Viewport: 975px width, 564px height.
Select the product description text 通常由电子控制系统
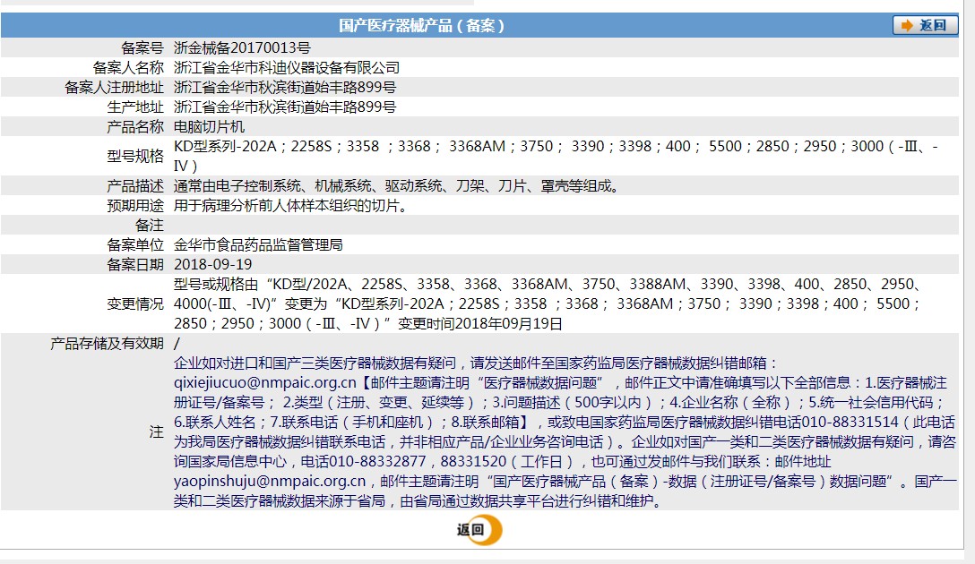pyautogui.click(x=398, y=185)
